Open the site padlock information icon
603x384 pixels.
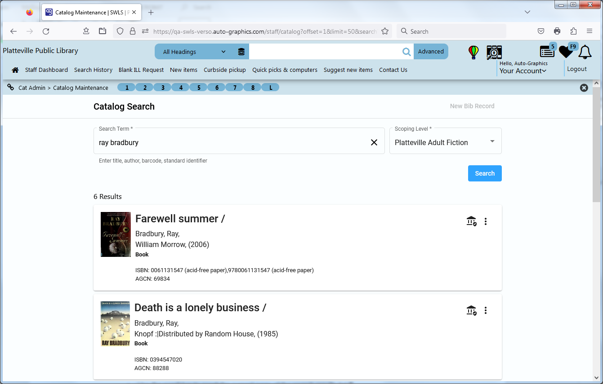133,31
